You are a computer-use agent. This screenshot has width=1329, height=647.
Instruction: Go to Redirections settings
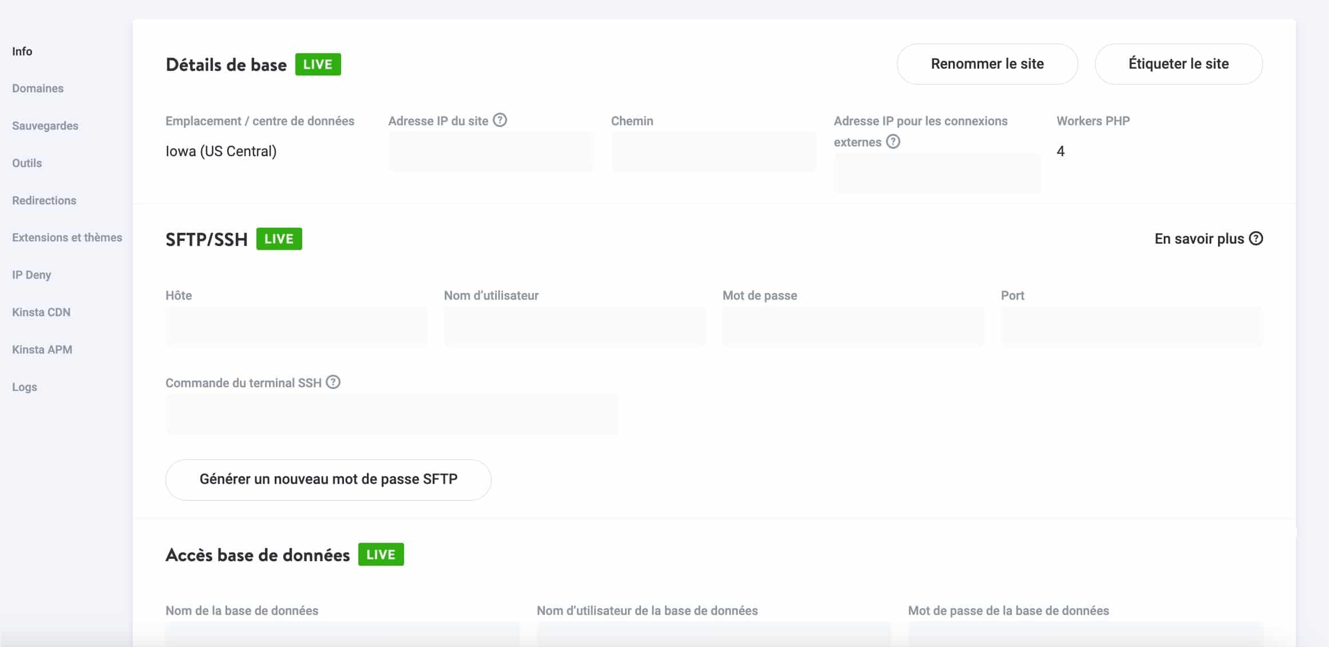(x=43, y=200)
